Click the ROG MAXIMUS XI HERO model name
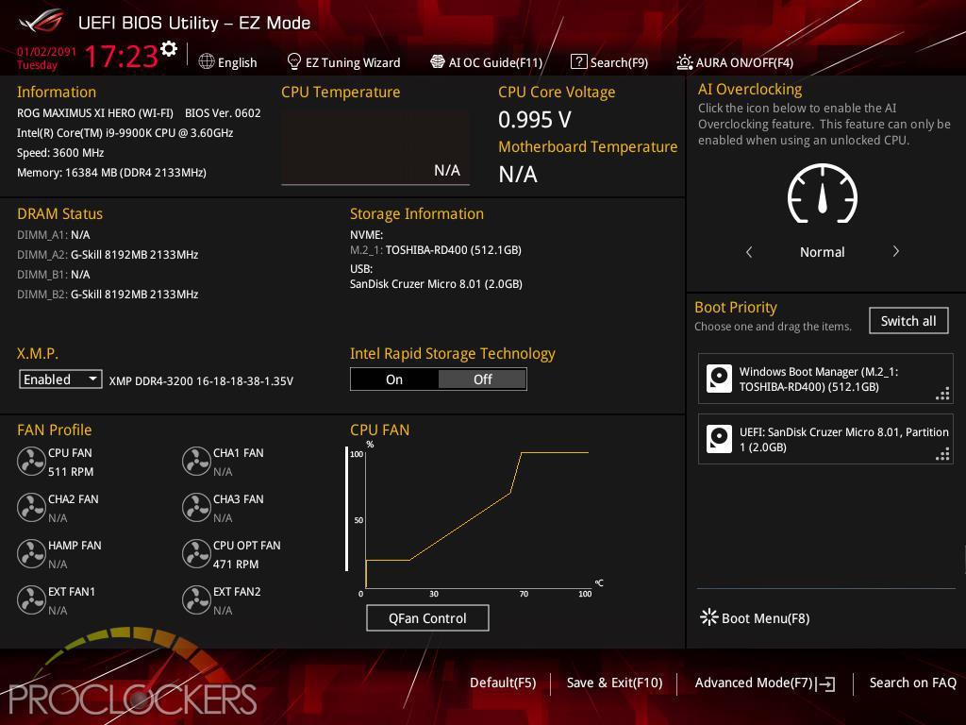Screen dimensions: 966x725 click(x=95, y=113)
